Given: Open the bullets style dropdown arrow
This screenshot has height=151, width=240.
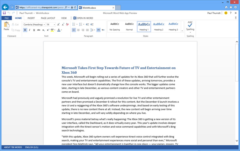Looking at the screenshot, I should 77,25.
